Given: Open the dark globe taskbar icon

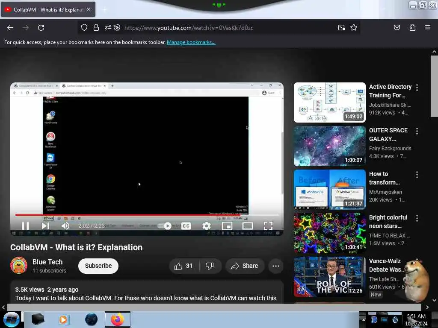Looking at the screenshot, I should coord(91,319).
